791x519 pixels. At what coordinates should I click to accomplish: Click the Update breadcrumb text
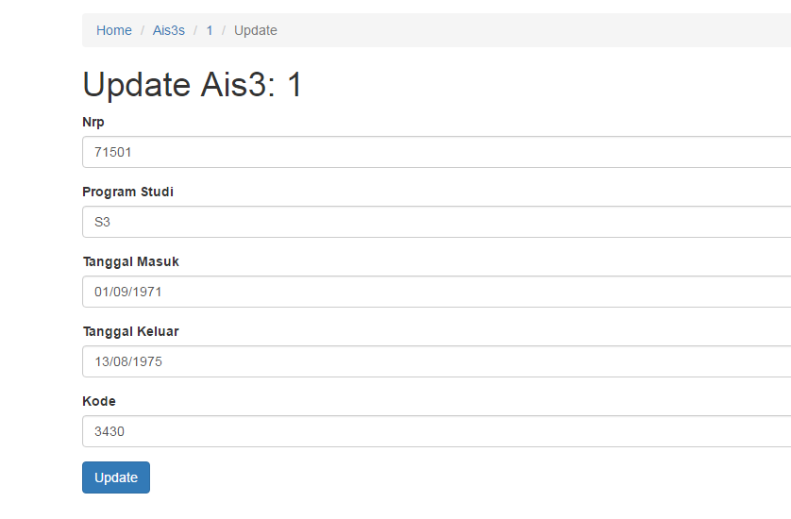[256, 30]
